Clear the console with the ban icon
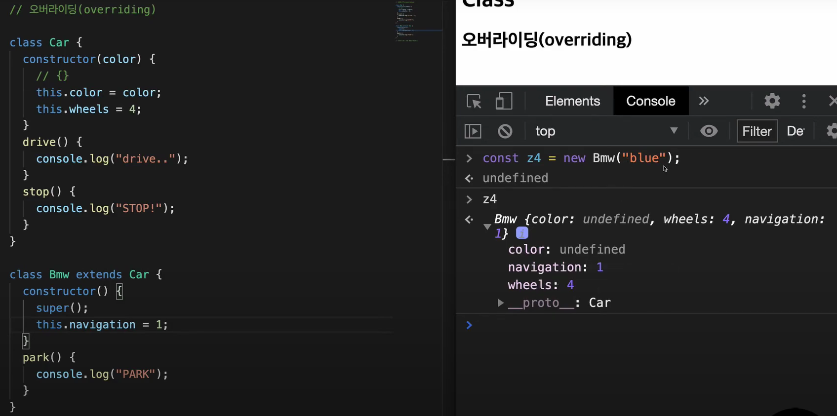The height and width of the screenshot is (416, 837). pos(505,131)
